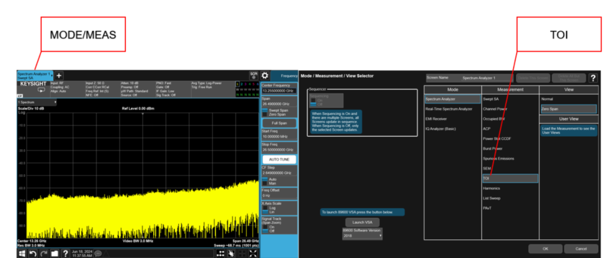613x258 pixels.
Task: Select the Zero Span view
Action: (x=569, y=109)
